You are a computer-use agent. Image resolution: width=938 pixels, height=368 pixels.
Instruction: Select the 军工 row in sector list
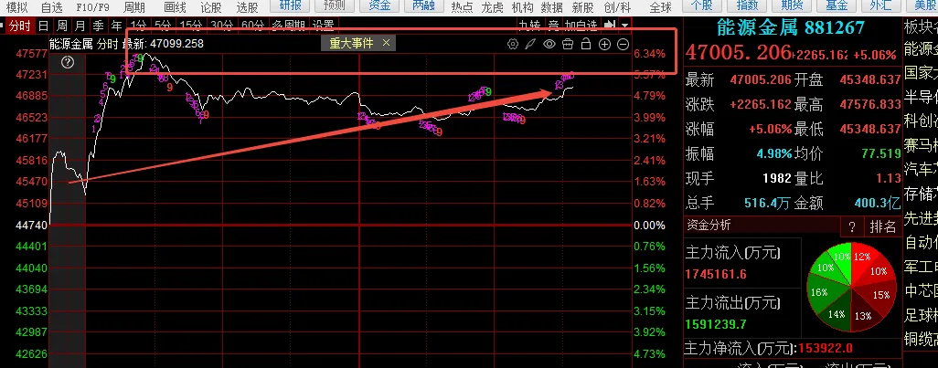(x=920, y=267)
